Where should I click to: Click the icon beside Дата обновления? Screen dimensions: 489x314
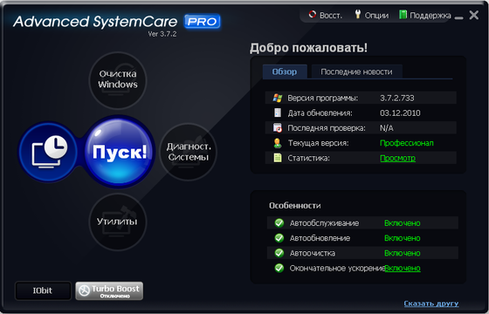pyautogui.click(x=278, y=113)
